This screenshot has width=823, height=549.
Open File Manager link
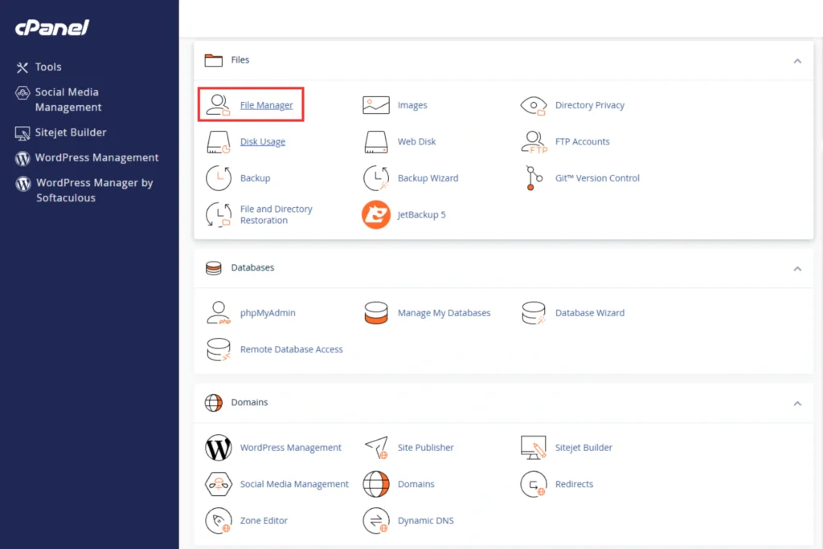click(266, 105)
